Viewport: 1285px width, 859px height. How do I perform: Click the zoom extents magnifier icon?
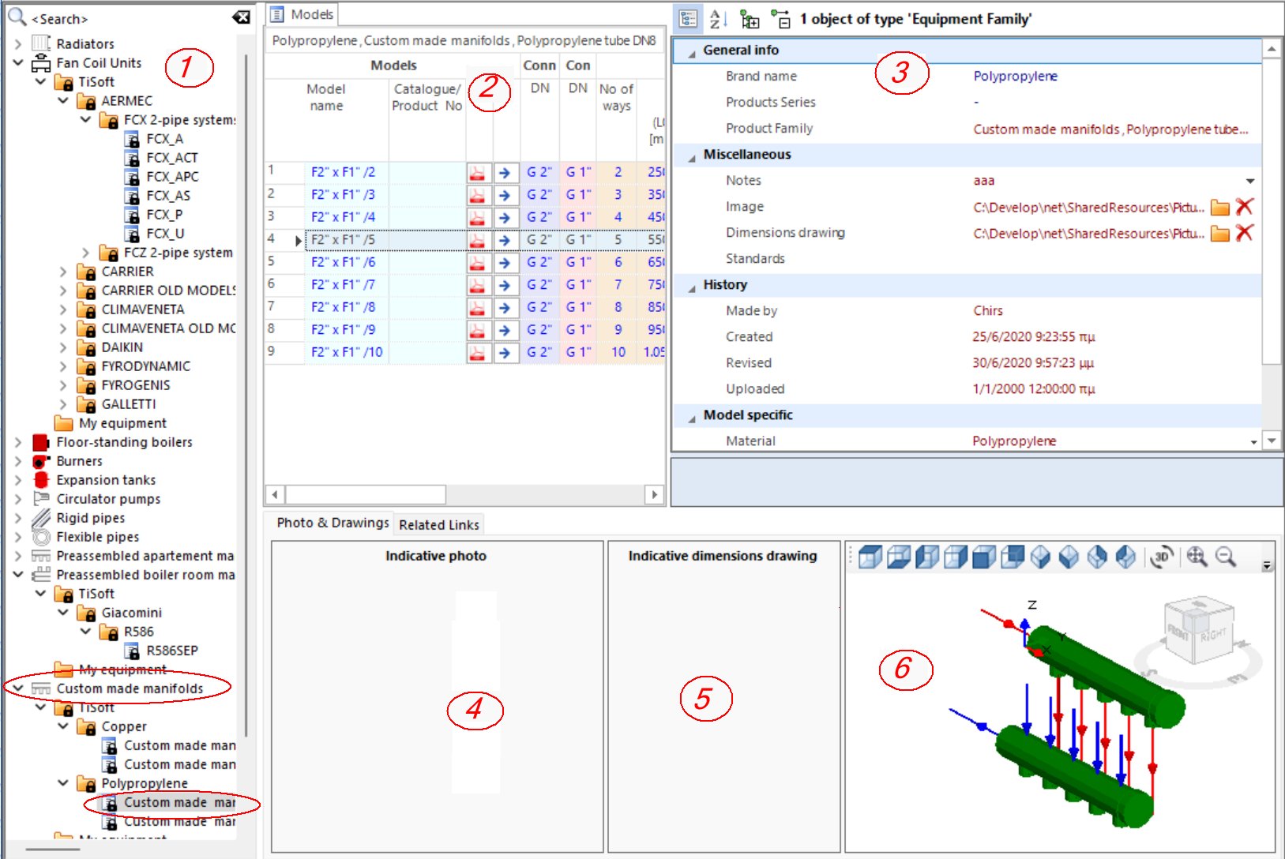tap(1196, 557)
